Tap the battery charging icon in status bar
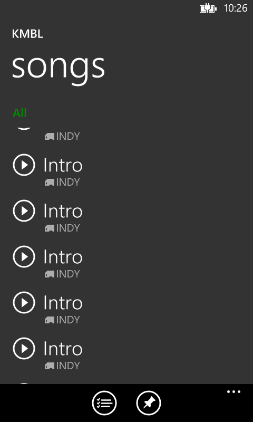253x422 pixels. pos(208,9)
